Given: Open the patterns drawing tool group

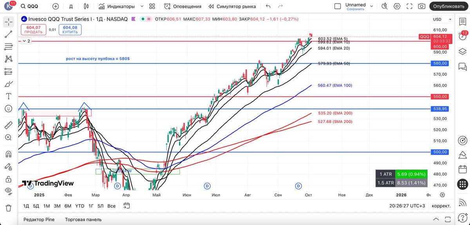Looking at the screenshot, I should click(8, 59).
